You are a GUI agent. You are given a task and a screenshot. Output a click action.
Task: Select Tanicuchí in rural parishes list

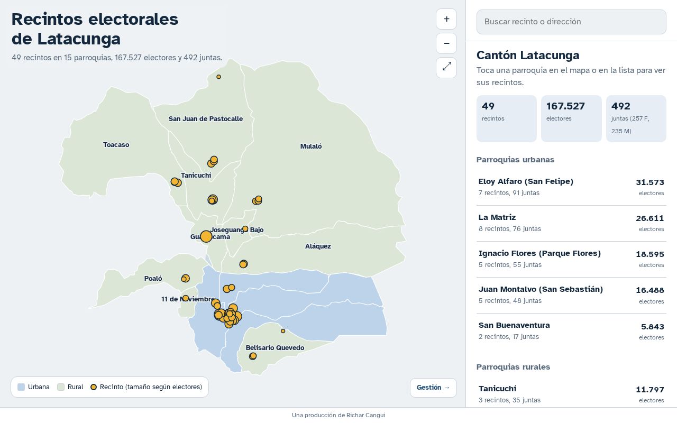tap(571, 394)
